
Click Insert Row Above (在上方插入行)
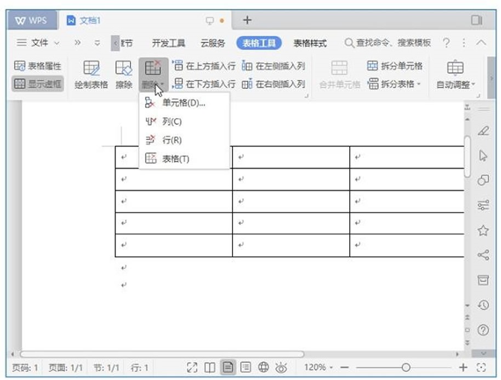204,66
